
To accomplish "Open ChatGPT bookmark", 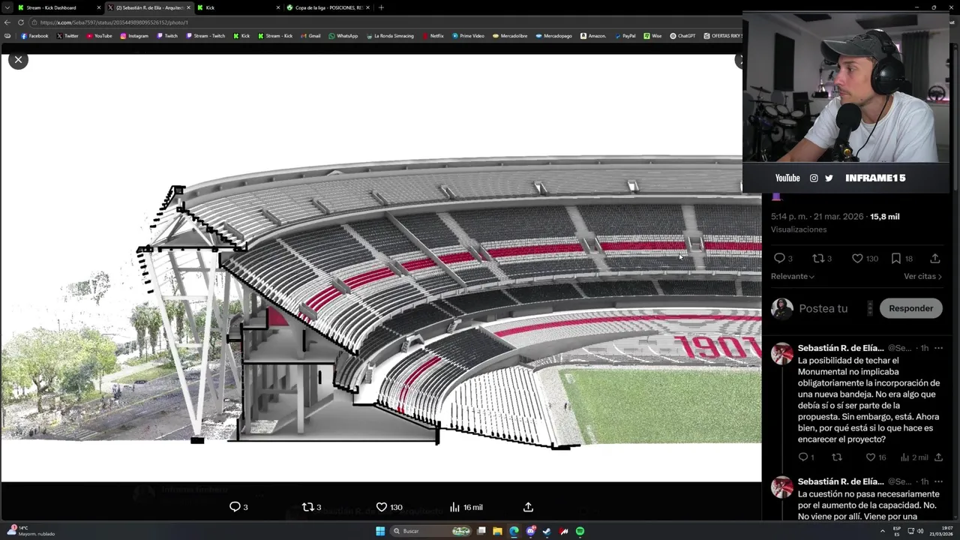I will click(x=682, y=36).
